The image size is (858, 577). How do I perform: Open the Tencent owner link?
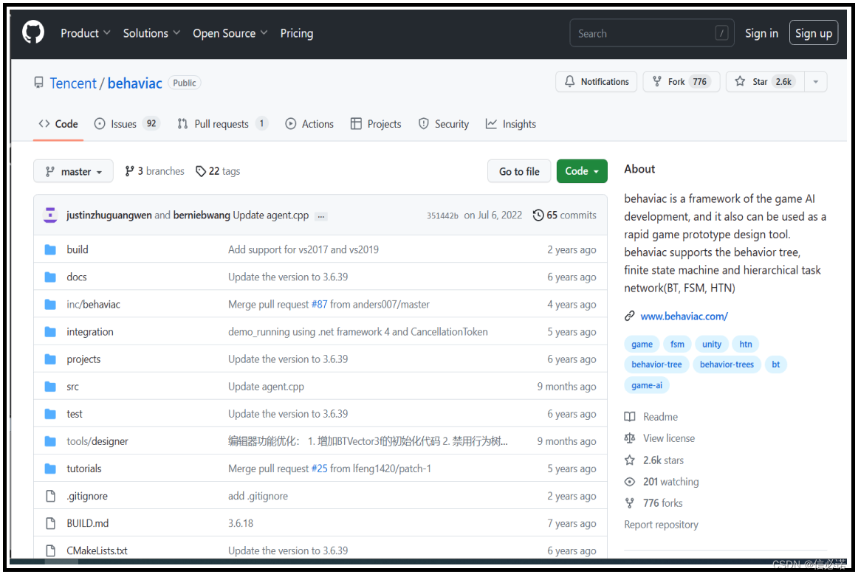[73, 83]
